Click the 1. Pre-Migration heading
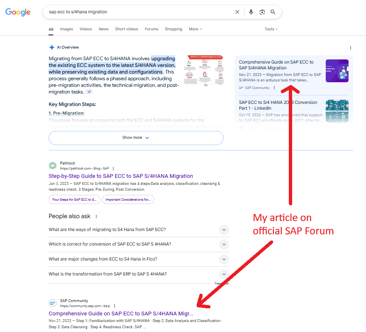The height and width of the screenshot is (332, 366). tap(66, 113)
